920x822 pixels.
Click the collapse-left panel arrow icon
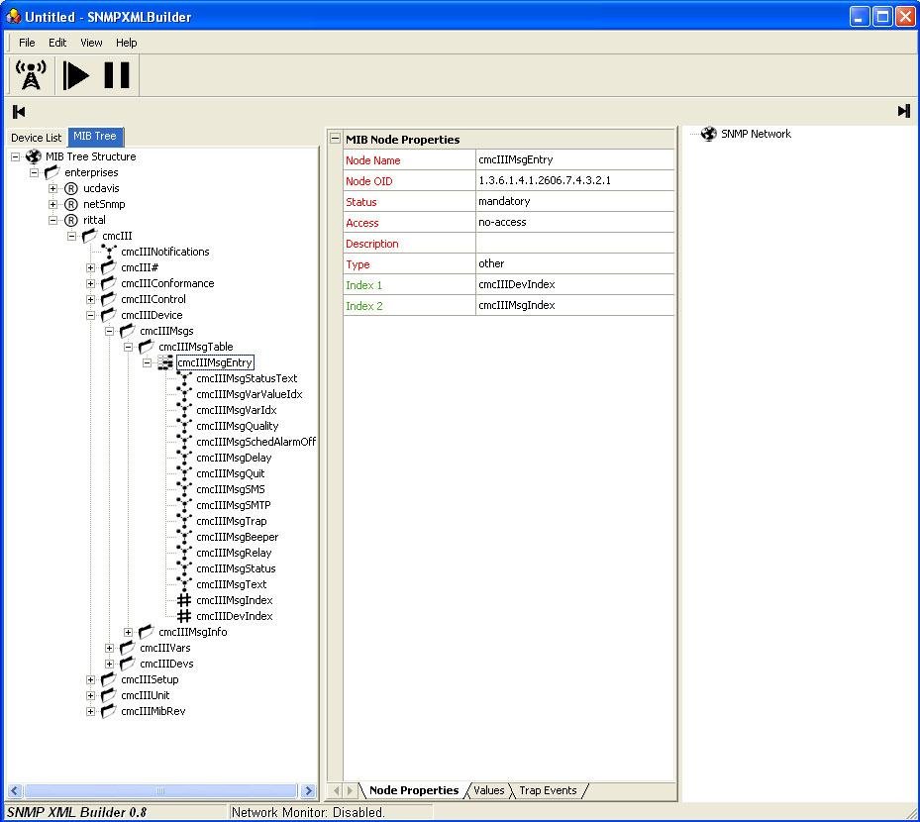point(19,112)
